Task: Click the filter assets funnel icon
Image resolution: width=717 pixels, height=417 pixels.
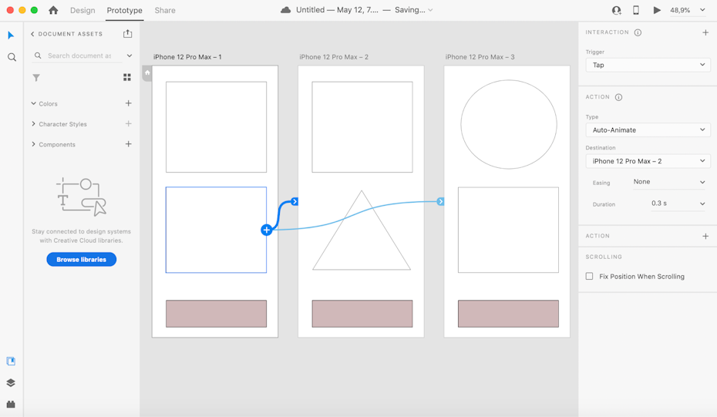Action: (x=36, y=78)
